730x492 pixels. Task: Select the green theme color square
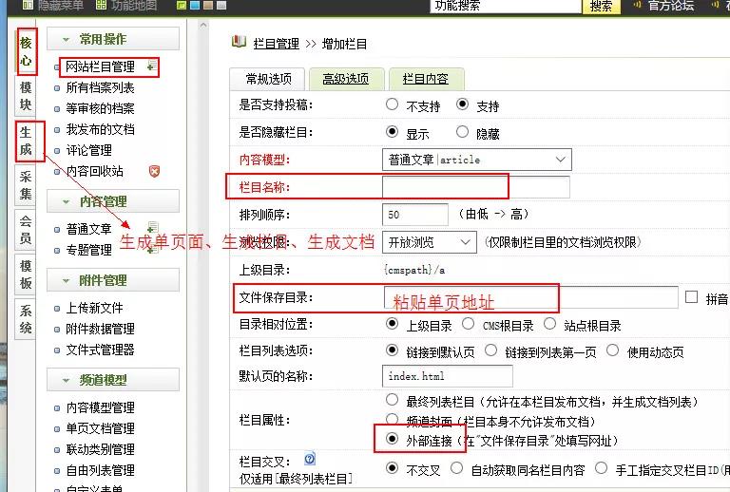(x=182, y=5)
